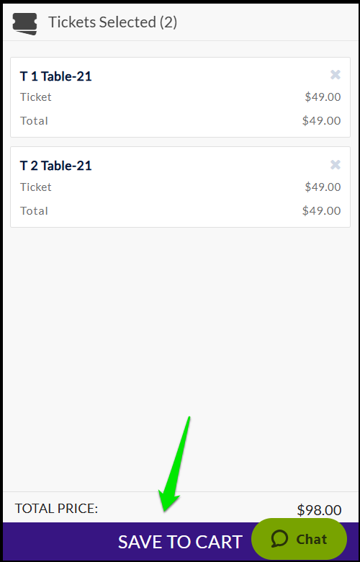Click the TOTAL PRICE label
Image resolution: width=360 pixels, height=562 pixels.
click(56, 508)
